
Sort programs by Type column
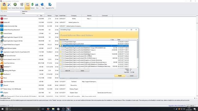click(x=57, y=16)
